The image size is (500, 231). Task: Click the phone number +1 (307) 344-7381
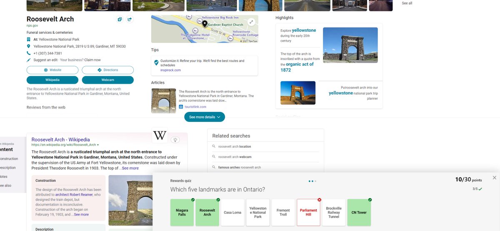tap(48, 53)
